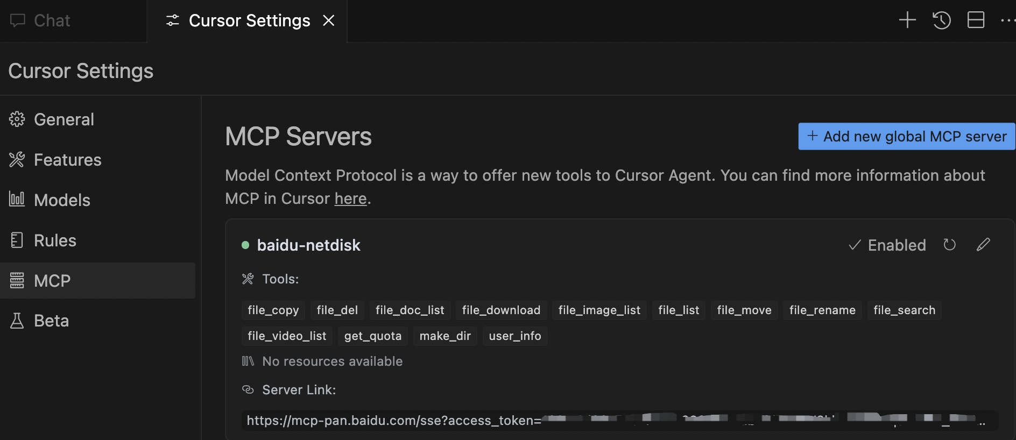Click the Rules document icon
Viewport: 1016px width, 440px height.
tap(17, 240)
